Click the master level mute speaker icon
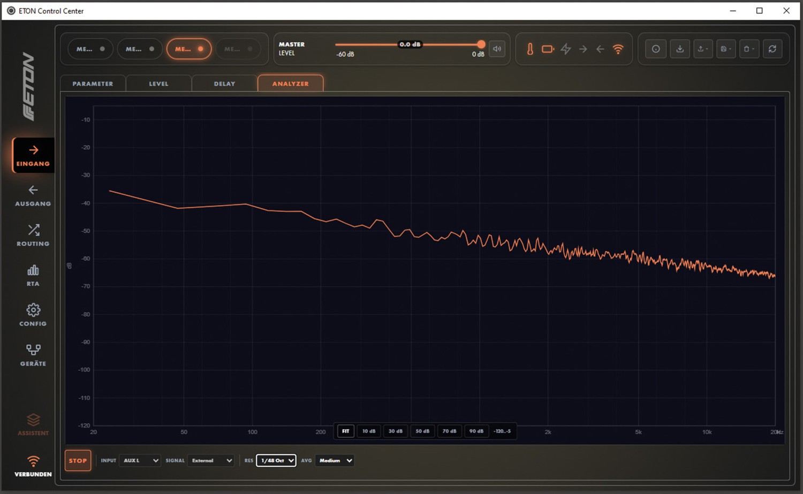This screenshot has width=803, height=494. coord(497,49)
